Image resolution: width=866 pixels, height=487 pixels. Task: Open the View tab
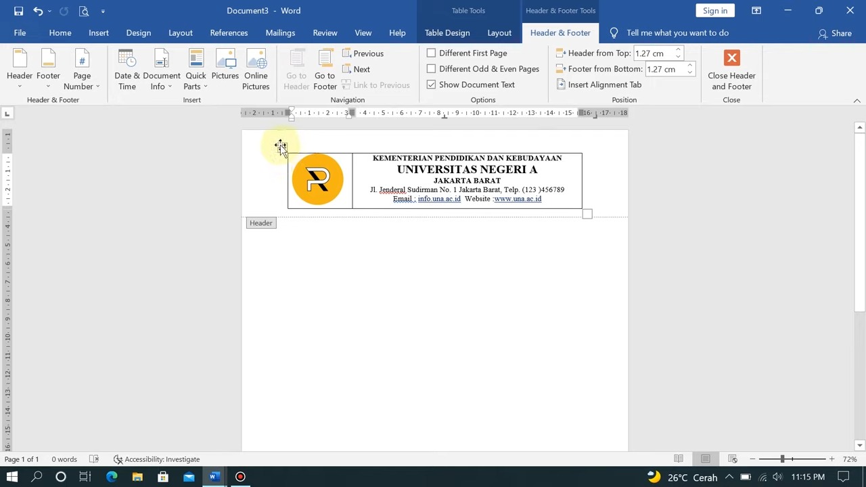pyautogui.click(x=363, y=32)
